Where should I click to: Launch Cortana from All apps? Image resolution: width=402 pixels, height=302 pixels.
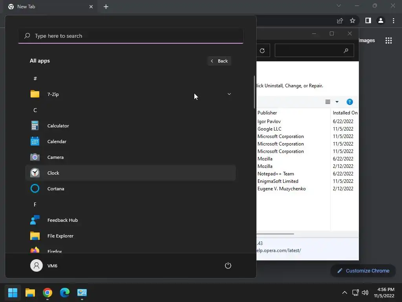coord(130,189)
